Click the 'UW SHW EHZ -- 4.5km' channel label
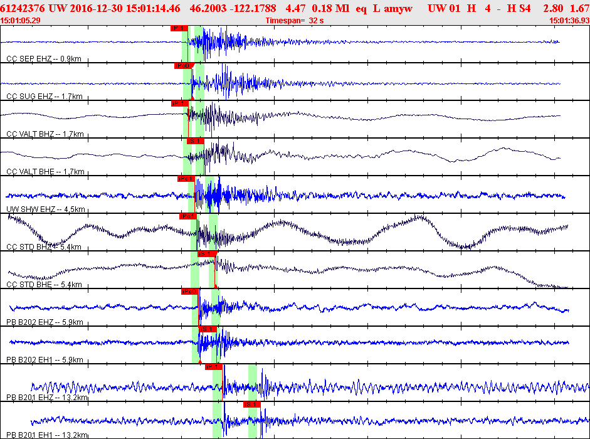Screen dimensions: 590x439 click(46, 209)
